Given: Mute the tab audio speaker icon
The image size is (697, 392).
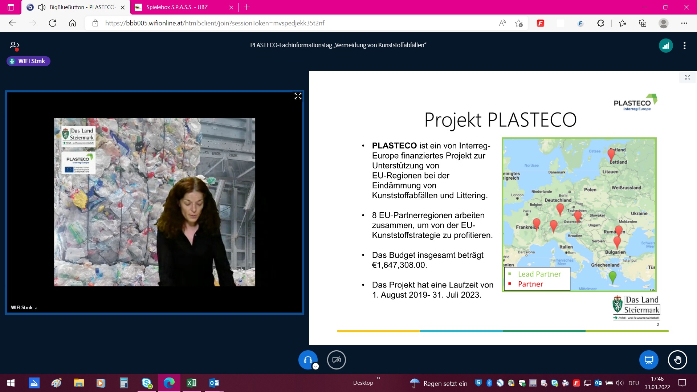Looking at the screenshot, I should tap(42, 7).
